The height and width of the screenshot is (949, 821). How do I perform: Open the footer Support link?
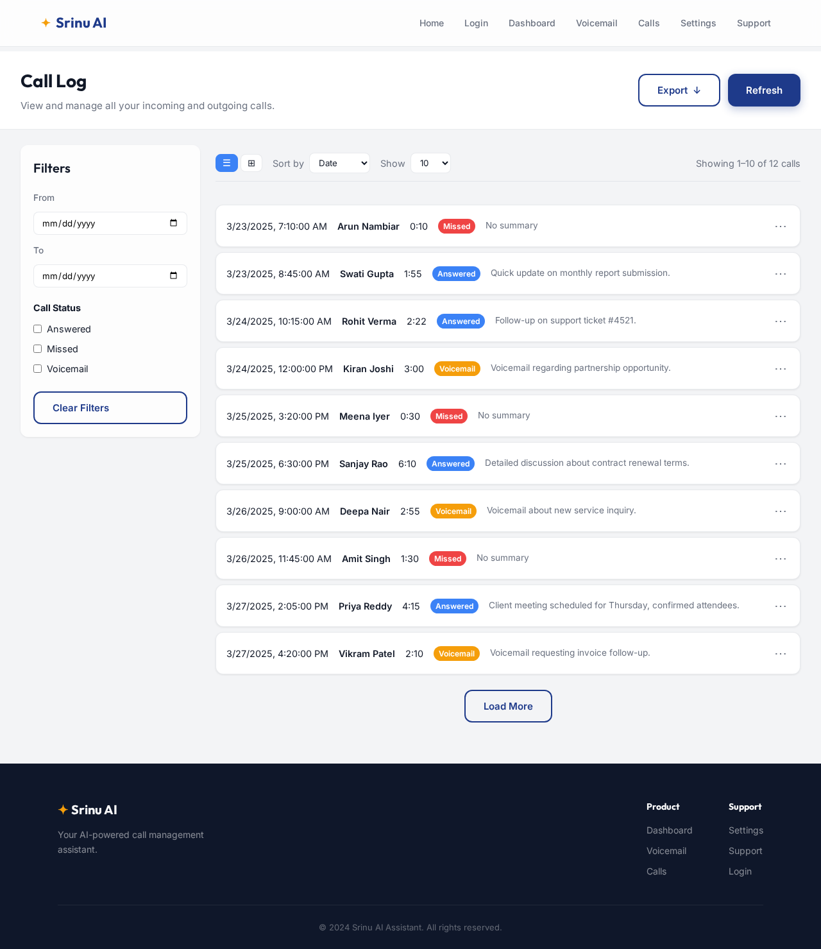pos(745,851)
